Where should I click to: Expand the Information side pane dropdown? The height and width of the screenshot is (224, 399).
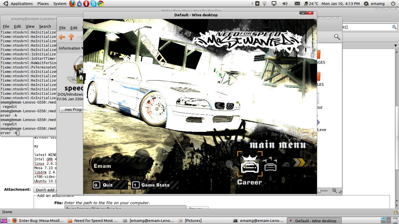(x=71, y=48)
